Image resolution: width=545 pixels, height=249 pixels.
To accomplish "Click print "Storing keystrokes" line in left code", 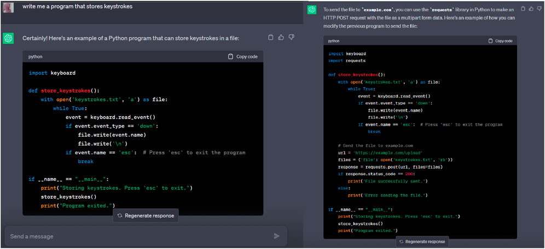I will pos(117,188).
